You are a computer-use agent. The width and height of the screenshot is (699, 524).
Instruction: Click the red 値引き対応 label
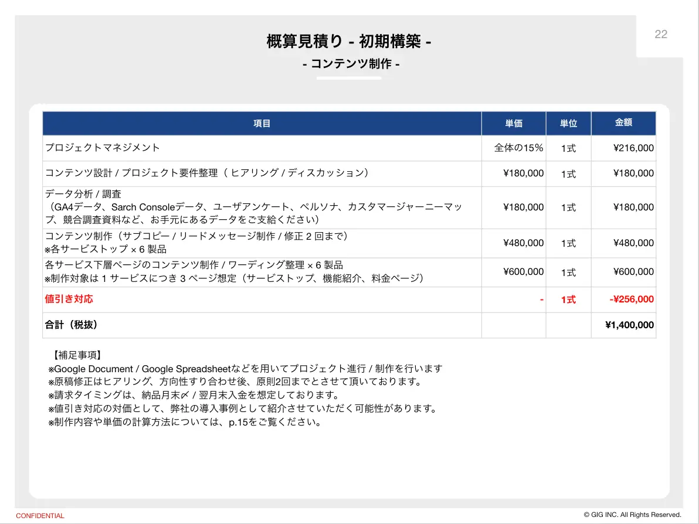69,299
